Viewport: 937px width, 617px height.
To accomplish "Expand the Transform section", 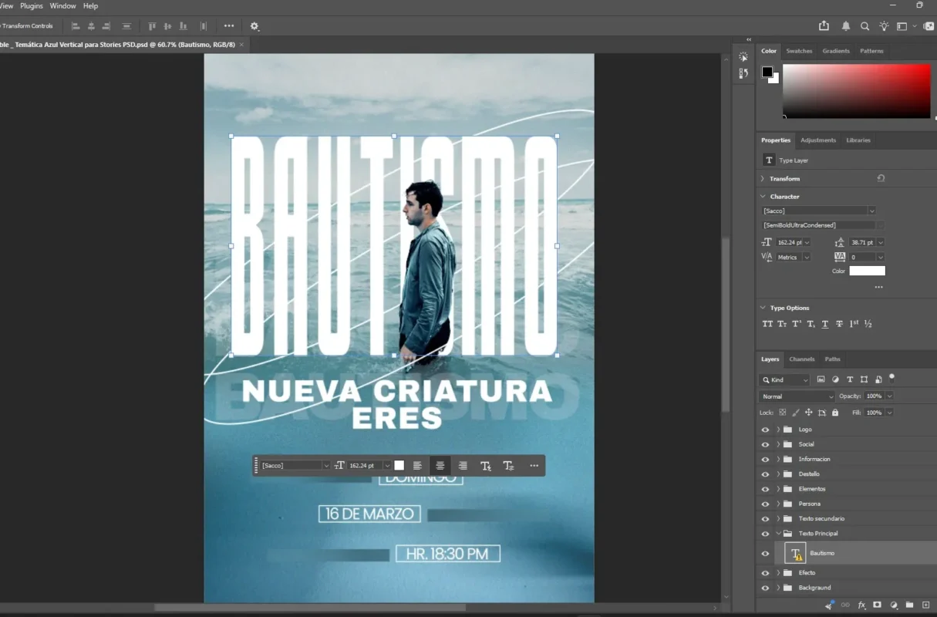I will coord(763,179).
